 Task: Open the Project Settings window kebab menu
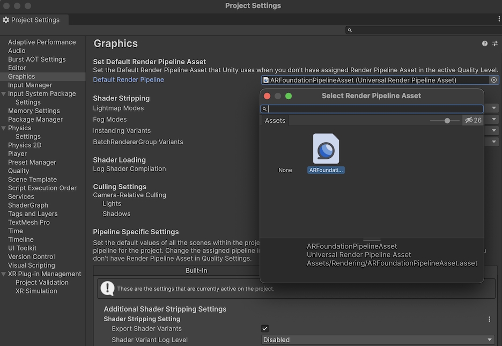[499, 19]
